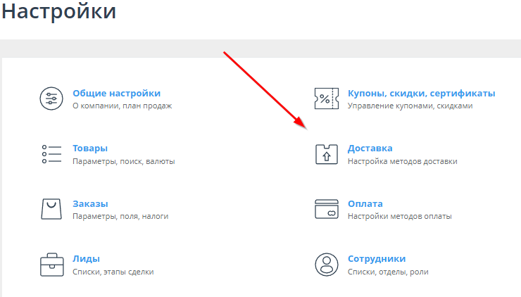The image size is (521, 297).
Task: Click the delivery box icon for Доставка
Action: click(x=327, y=154)
